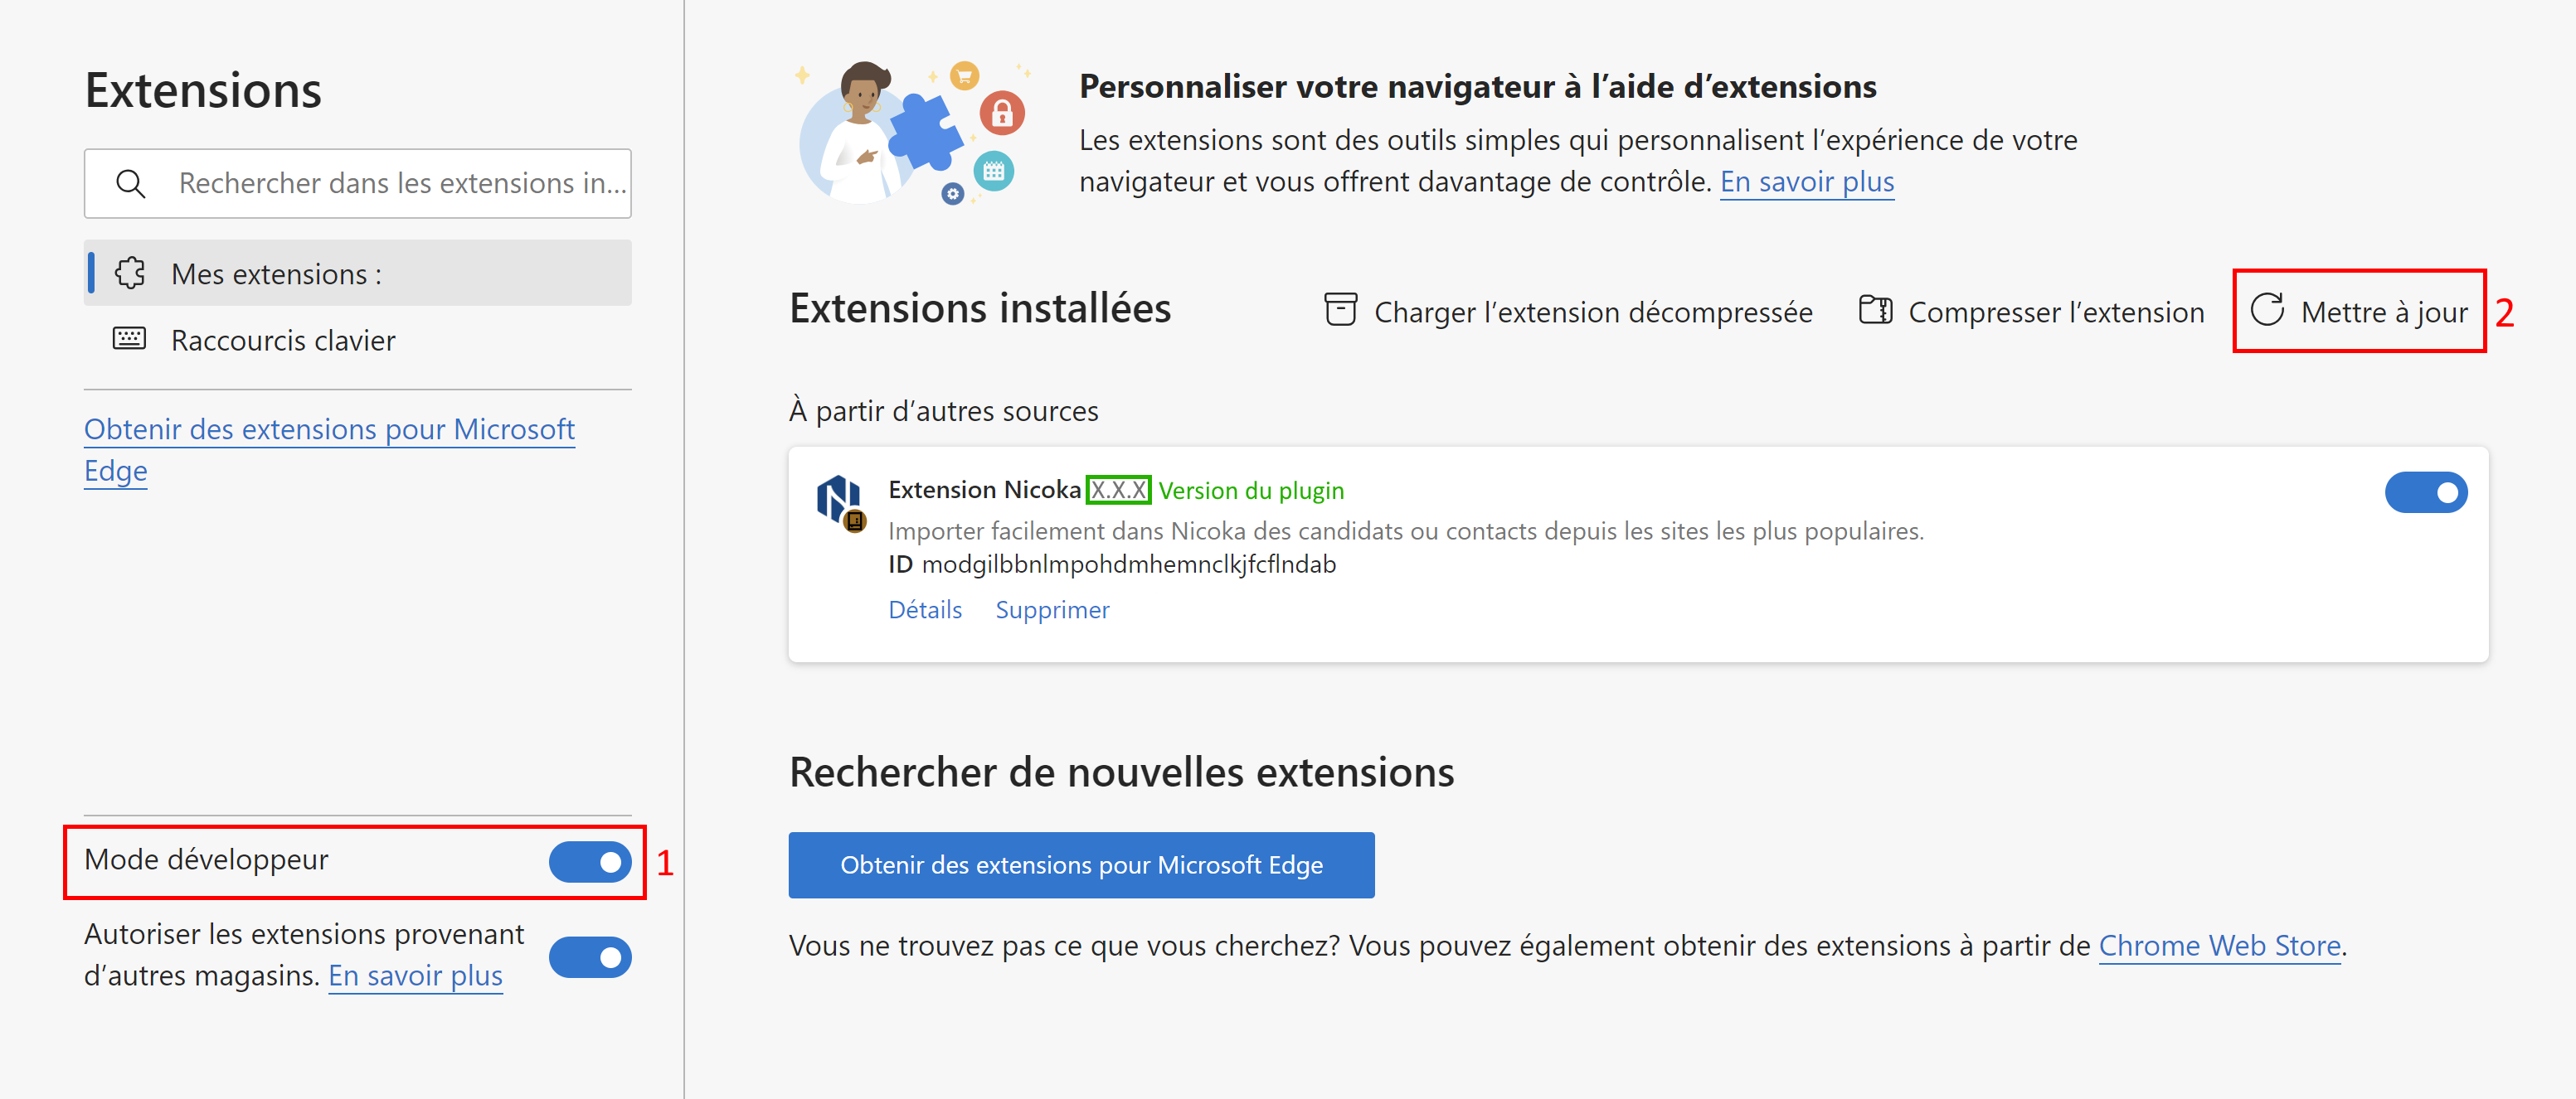This screenshot has height=1099, width=2576.
Task: Click the keyboard icon for Raccourcis clavier
Action: click(129, 339)
